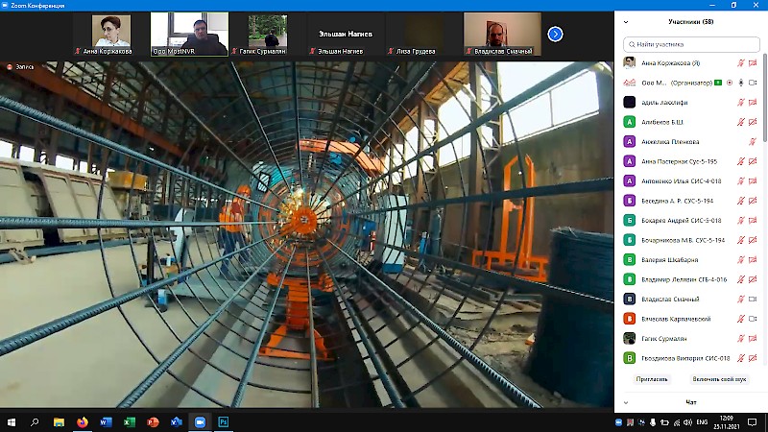Open the ENG language selector in the system tray
The height and width of the screenshot is (432, 768).
click(702, 421)
